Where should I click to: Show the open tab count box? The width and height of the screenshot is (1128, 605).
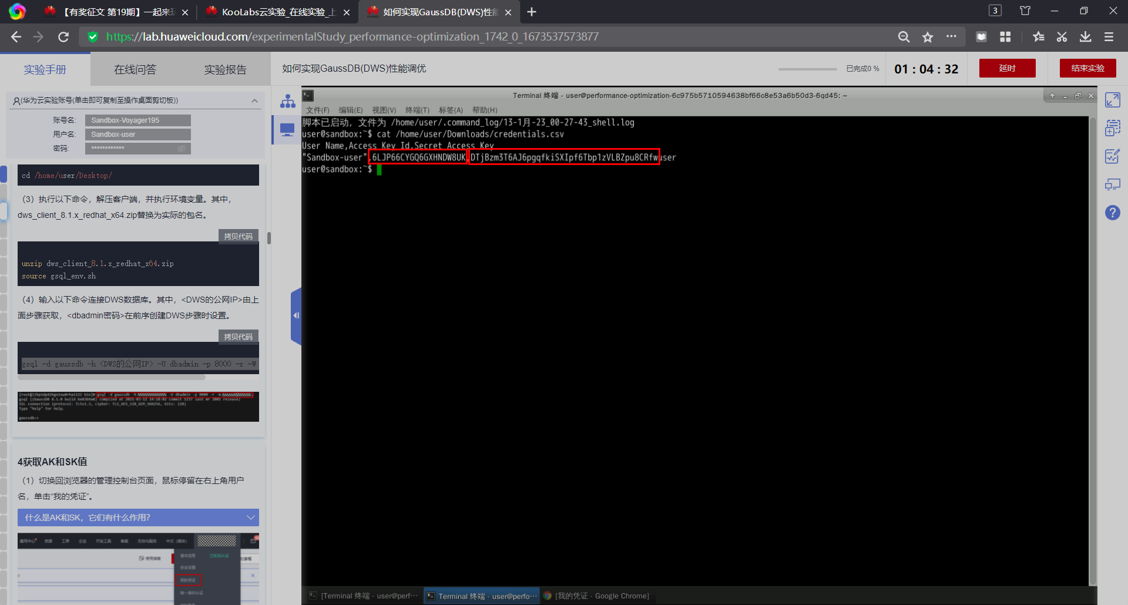point(995,11)
